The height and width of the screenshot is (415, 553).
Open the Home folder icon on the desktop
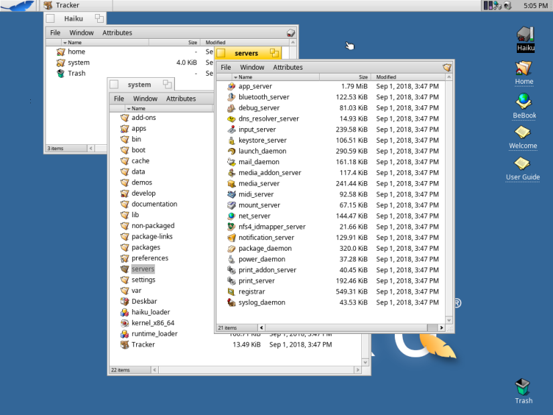[523, 68]
